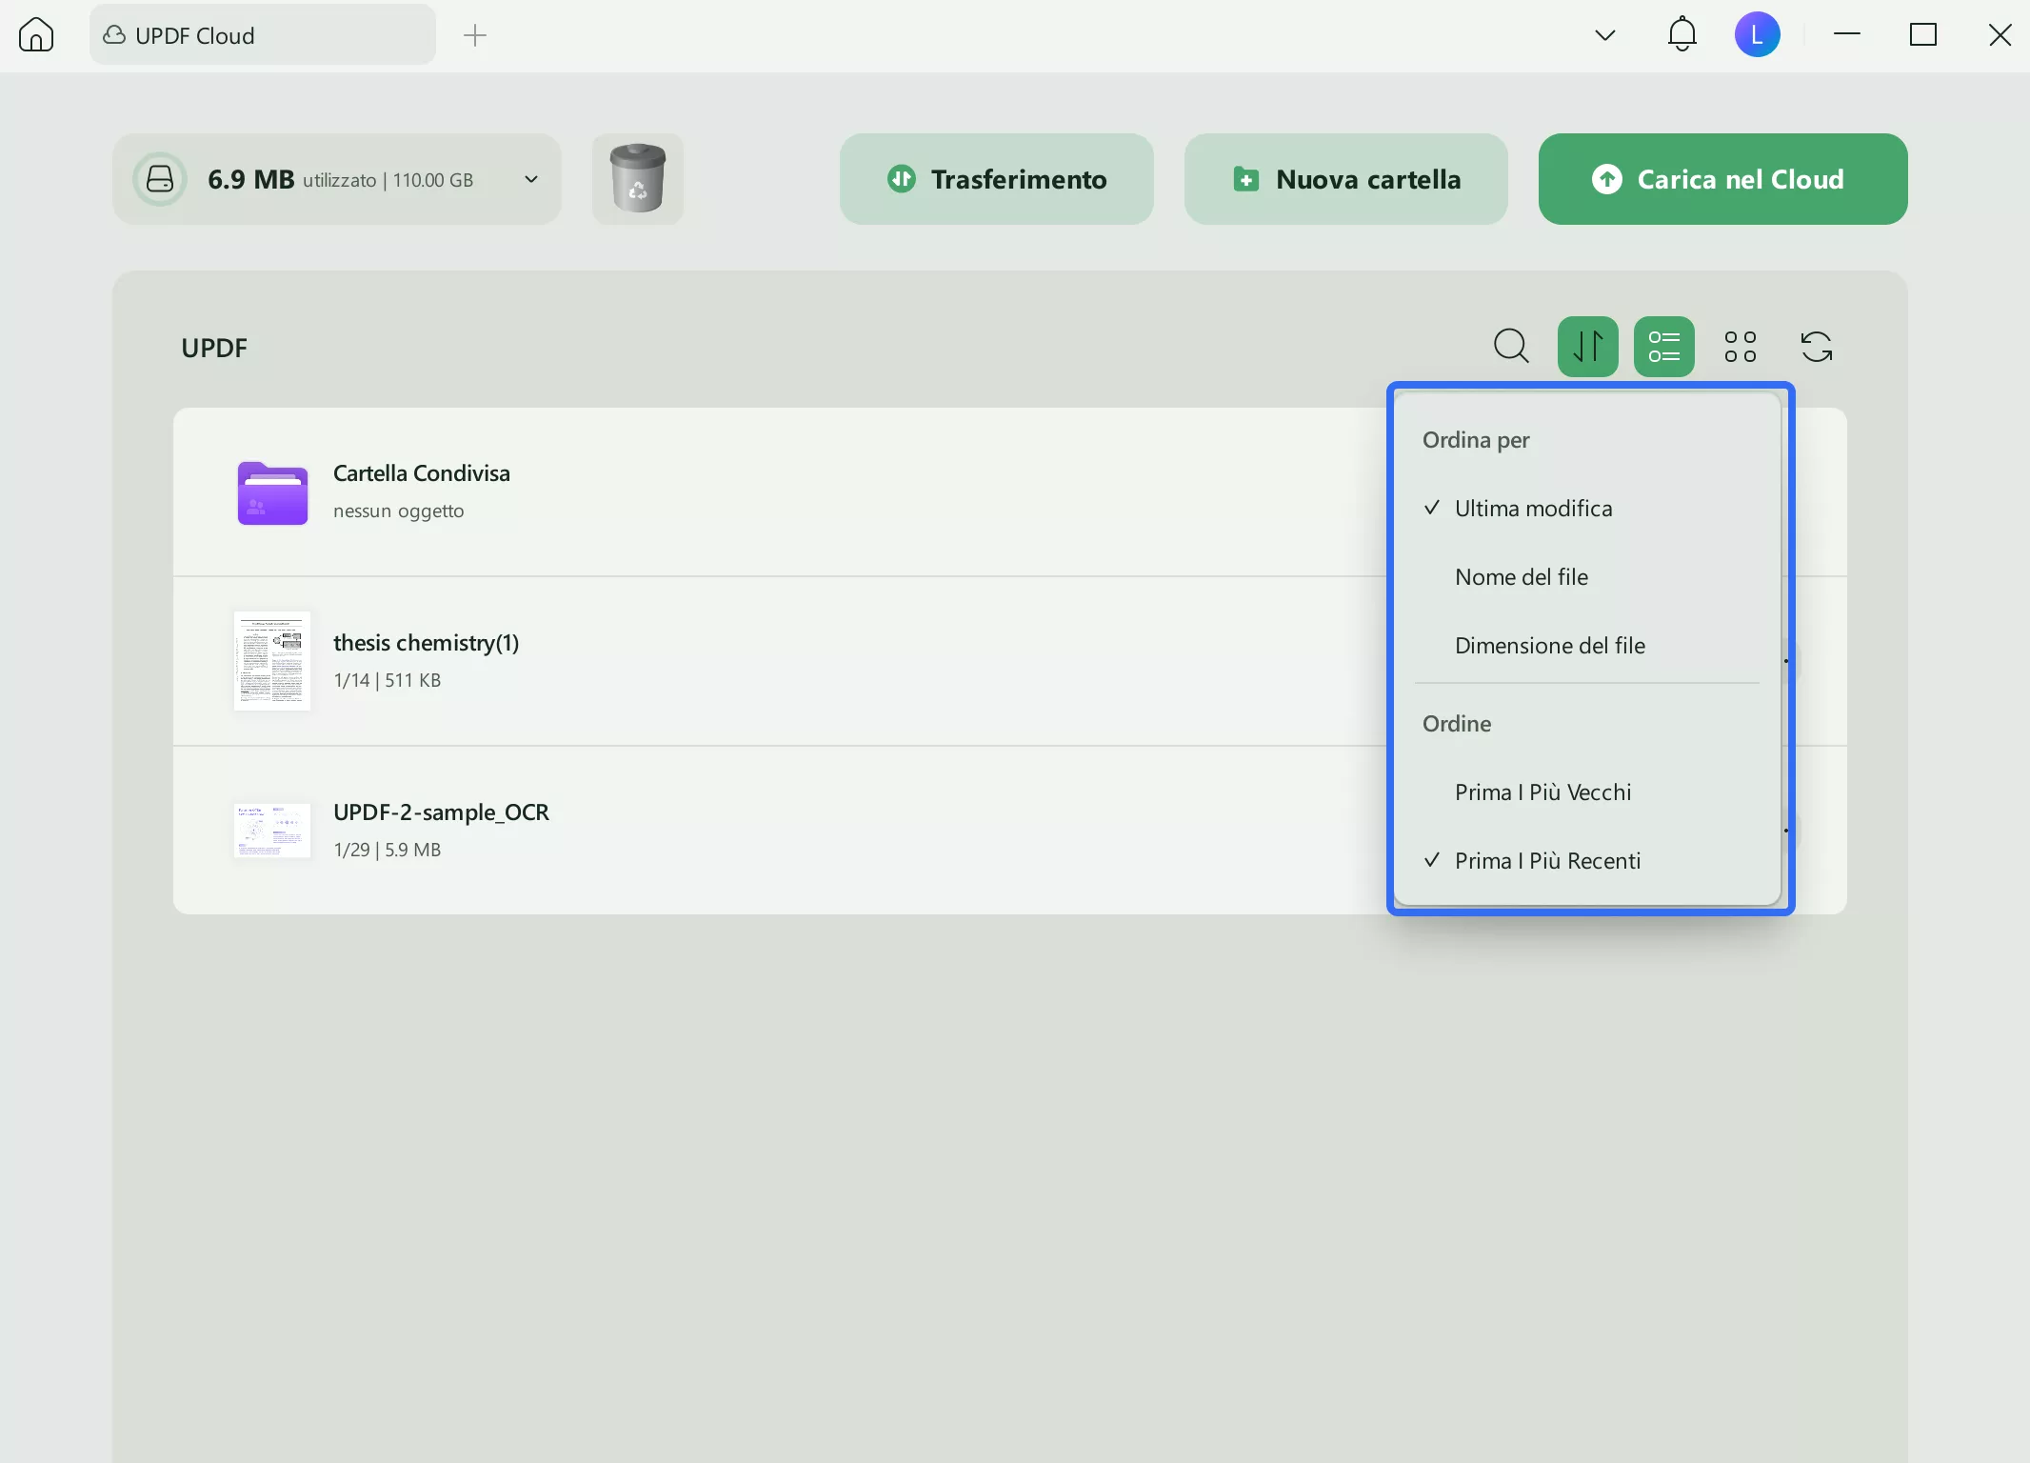The height and width of the screenshot is (1463, 2030).
Task: Choose Ultima modifica sort option
Action: coord(1533,509)
